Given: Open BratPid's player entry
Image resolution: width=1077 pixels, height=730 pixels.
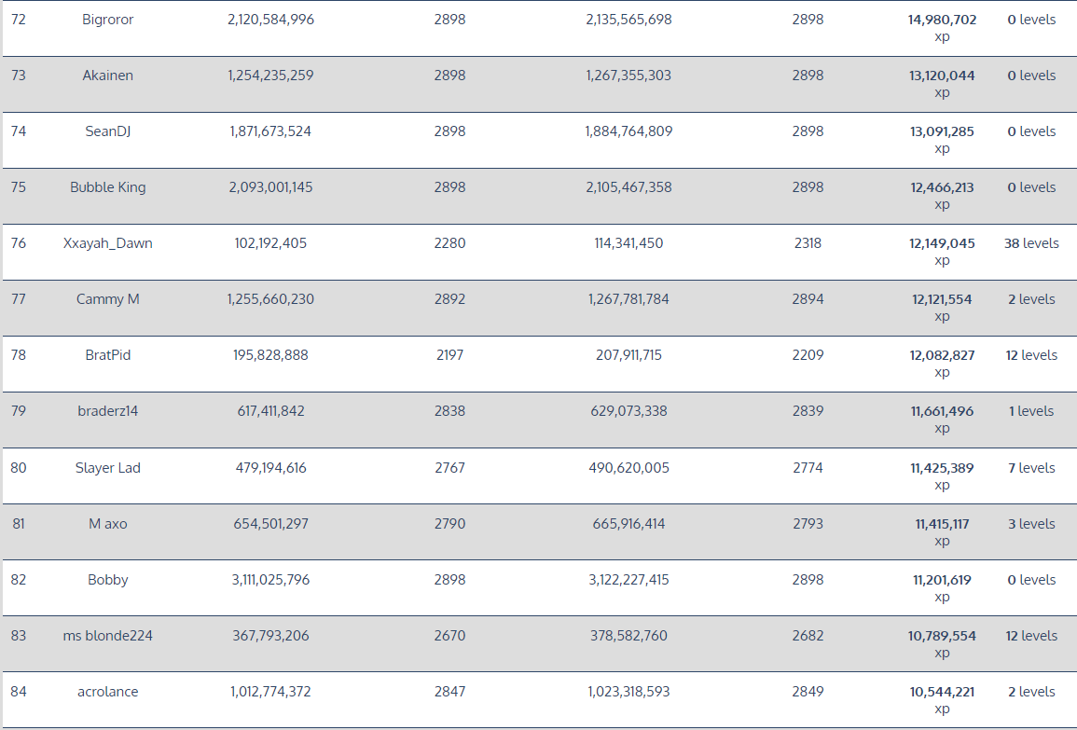Looking at the screenshot, I should 108,355.
